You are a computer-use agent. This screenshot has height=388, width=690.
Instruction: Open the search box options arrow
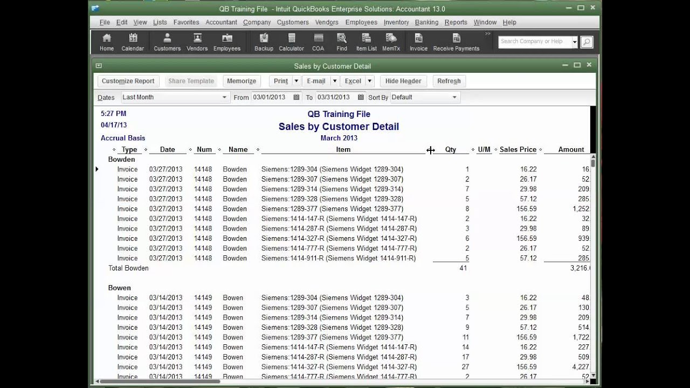(x=575, y=42)
